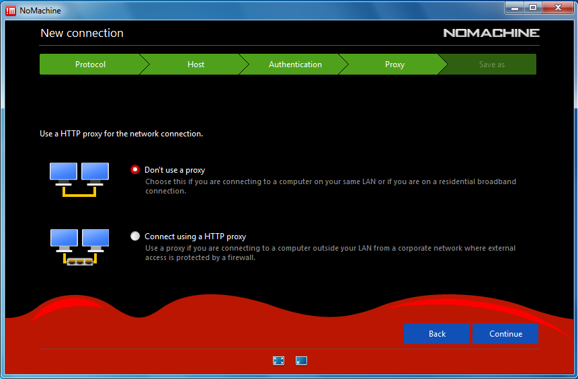Click the "Don't use a proxy" label text
578x379 pixels.
[175, 170]
